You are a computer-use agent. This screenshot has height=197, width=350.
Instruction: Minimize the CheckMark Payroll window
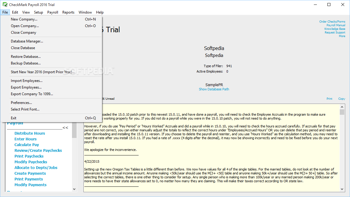tap(315, 5)
